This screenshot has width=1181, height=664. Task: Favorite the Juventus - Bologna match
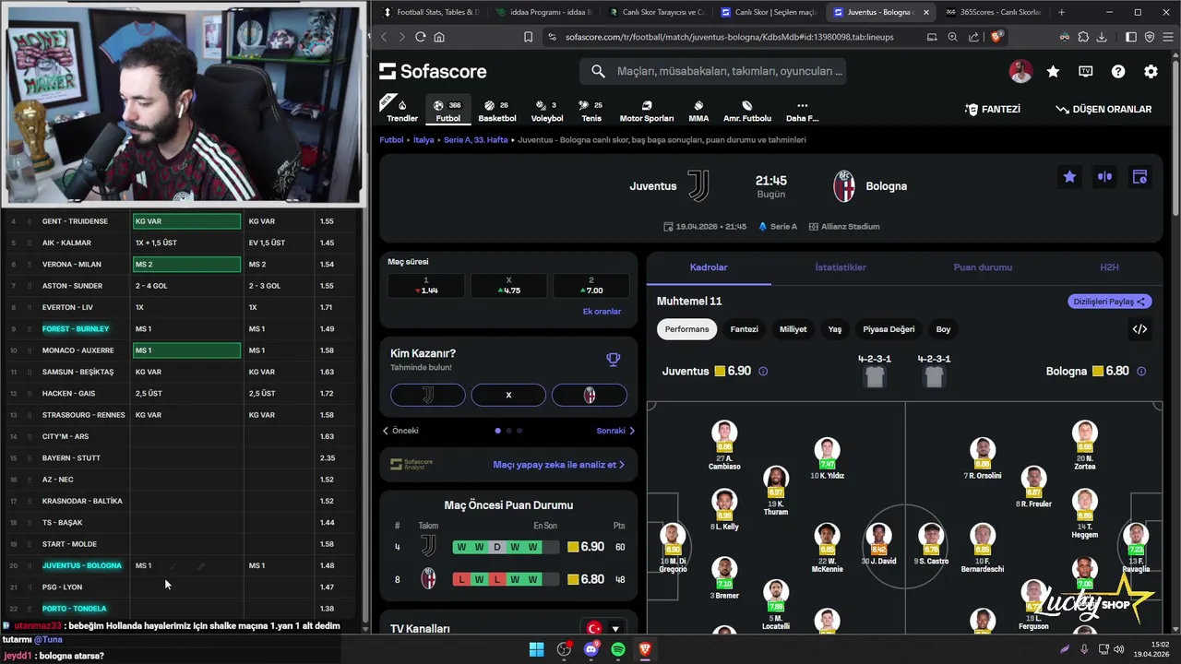point(1069,177)
